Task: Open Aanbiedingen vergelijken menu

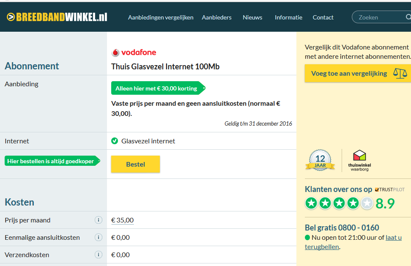Action: pos(161,17)
